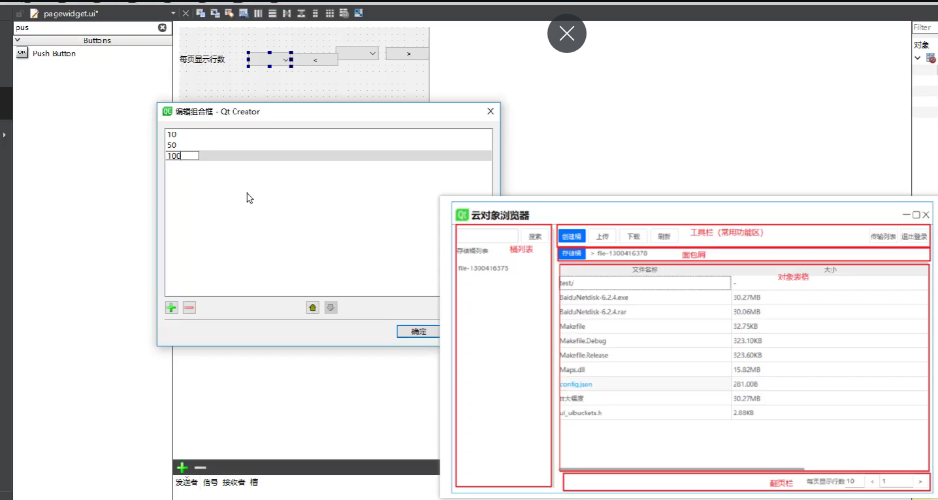Click next page '>' in cloud browser
This screenshot has width=938, height=500.
pyautogui.click(x=920, y=482)
